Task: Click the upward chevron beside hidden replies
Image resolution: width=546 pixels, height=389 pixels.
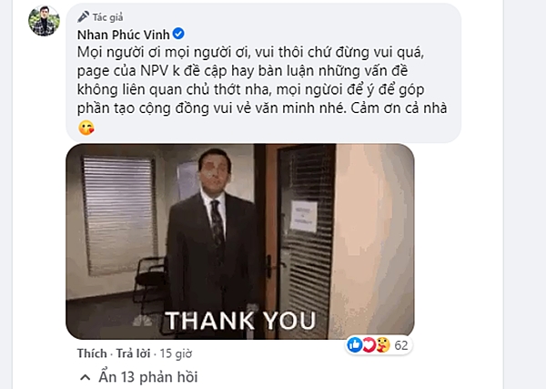Action: (x=86, y=377)
